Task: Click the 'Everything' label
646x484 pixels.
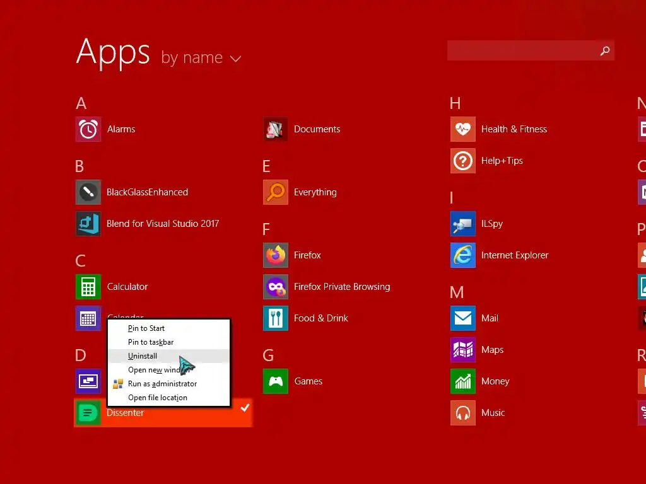Action: (315, 192)
